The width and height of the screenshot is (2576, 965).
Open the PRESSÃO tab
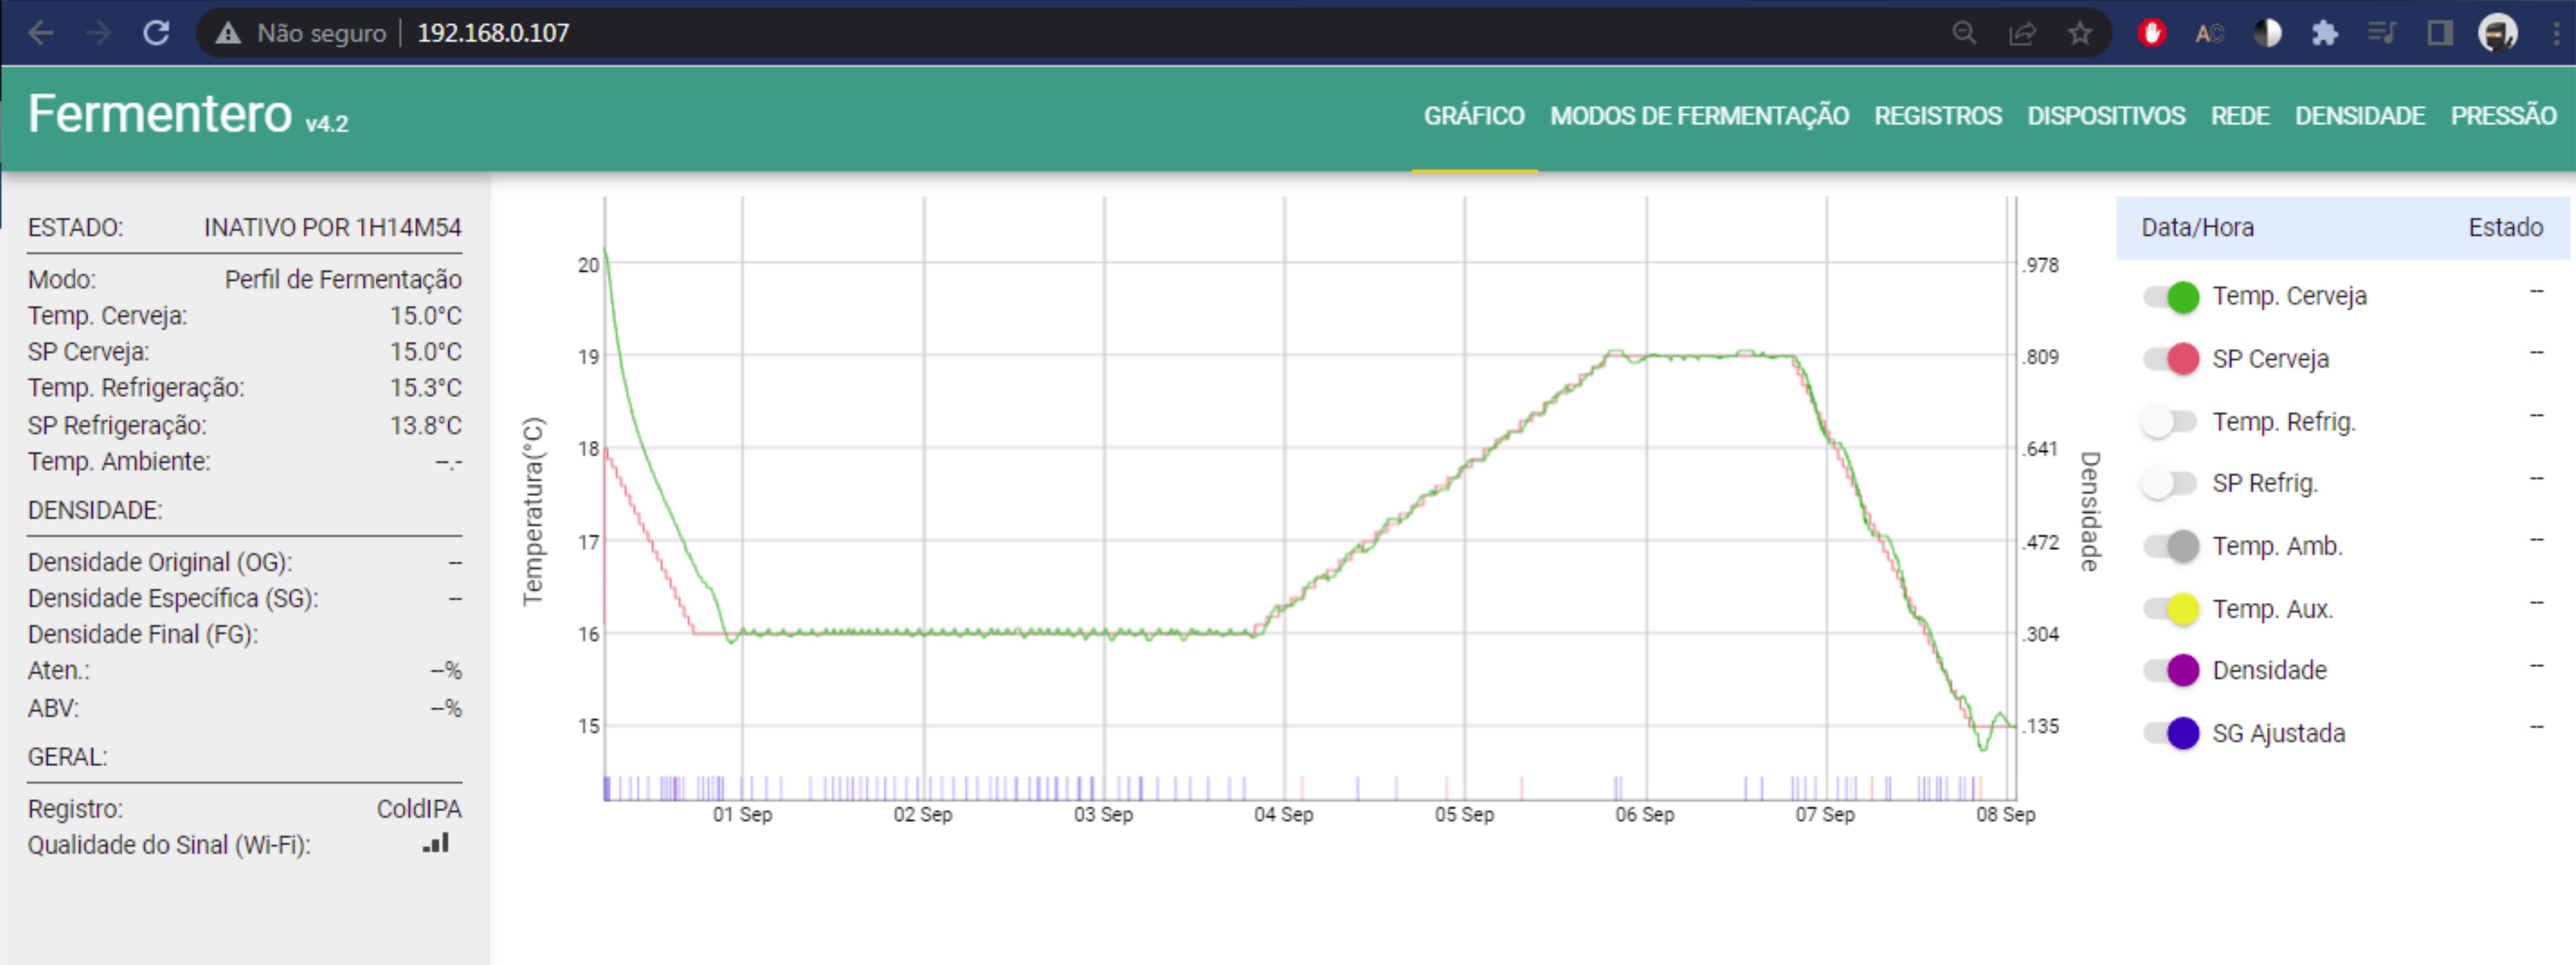pos(2503,116)
